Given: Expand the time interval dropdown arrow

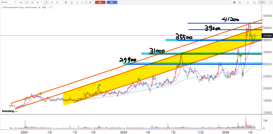Looking at the screenshot, I should pyautogui.click(x=41, y=2).
